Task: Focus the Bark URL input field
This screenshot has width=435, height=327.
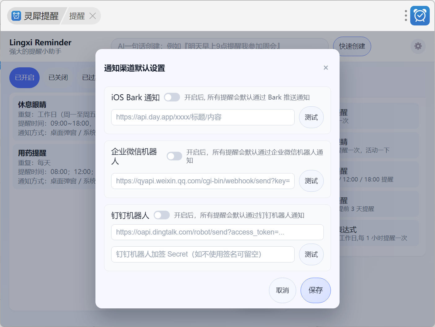Action: point(203,117)
